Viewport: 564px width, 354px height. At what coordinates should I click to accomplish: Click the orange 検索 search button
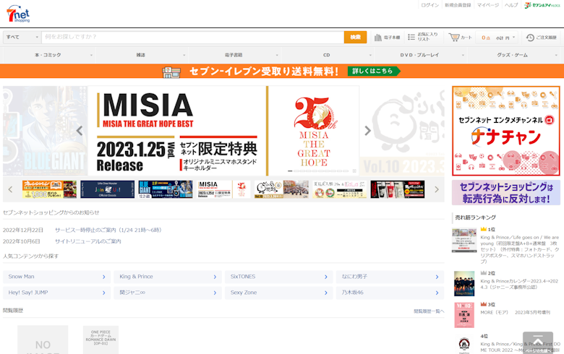pos(355,37)
